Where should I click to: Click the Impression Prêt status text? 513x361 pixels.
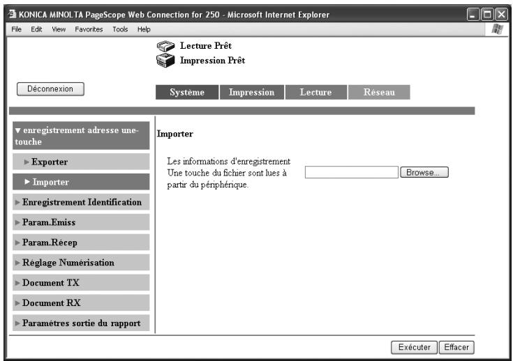click(x=212, y=61)
